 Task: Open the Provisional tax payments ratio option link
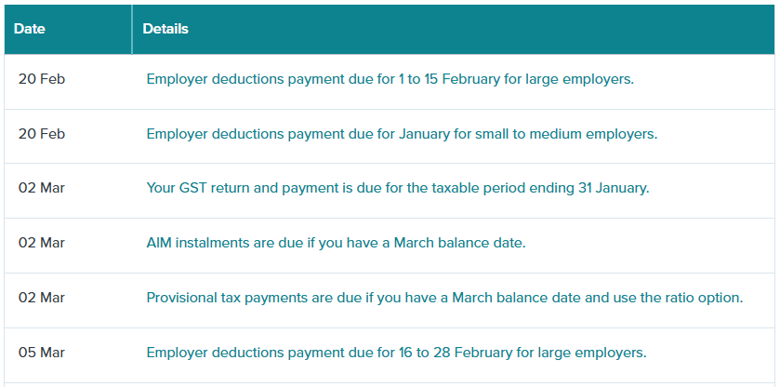[x=444, y=298]
